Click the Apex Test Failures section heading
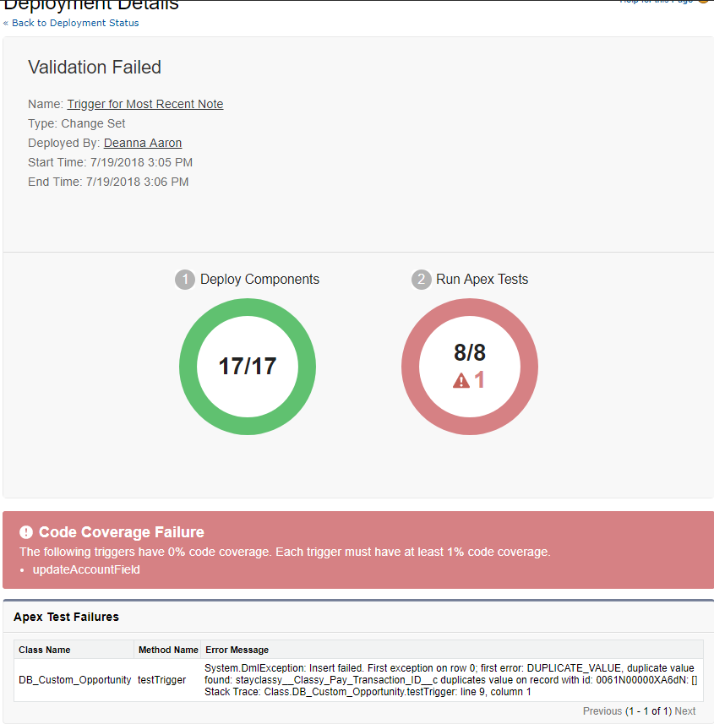Image resolution: width=714 pixels, height=724 pixels. (x=67, y=617)
